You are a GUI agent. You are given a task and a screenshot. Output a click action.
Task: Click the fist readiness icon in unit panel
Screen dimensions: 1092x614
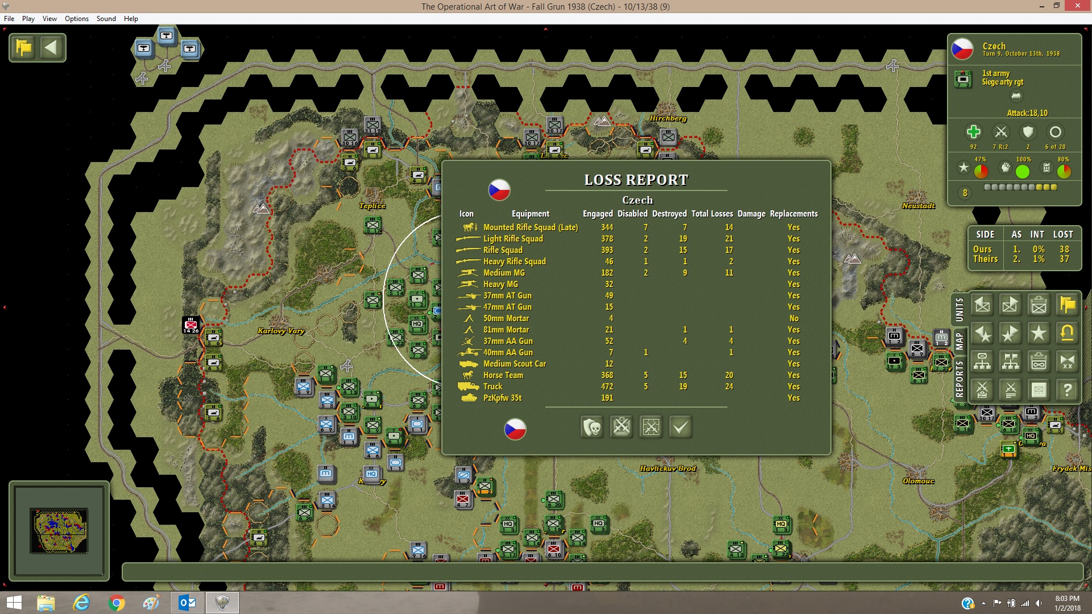1006,168
